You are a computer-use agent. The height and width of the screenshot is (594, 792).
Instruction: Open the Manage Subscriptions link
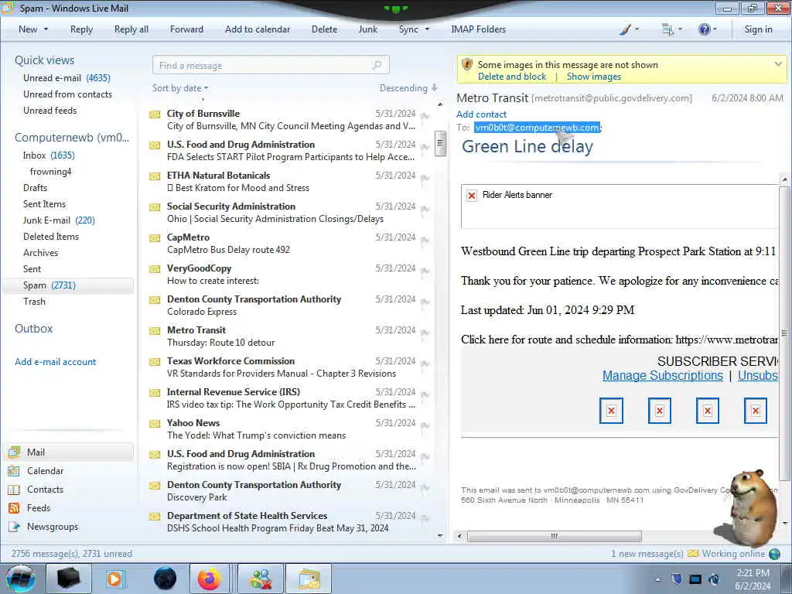[x=663, y=376]
